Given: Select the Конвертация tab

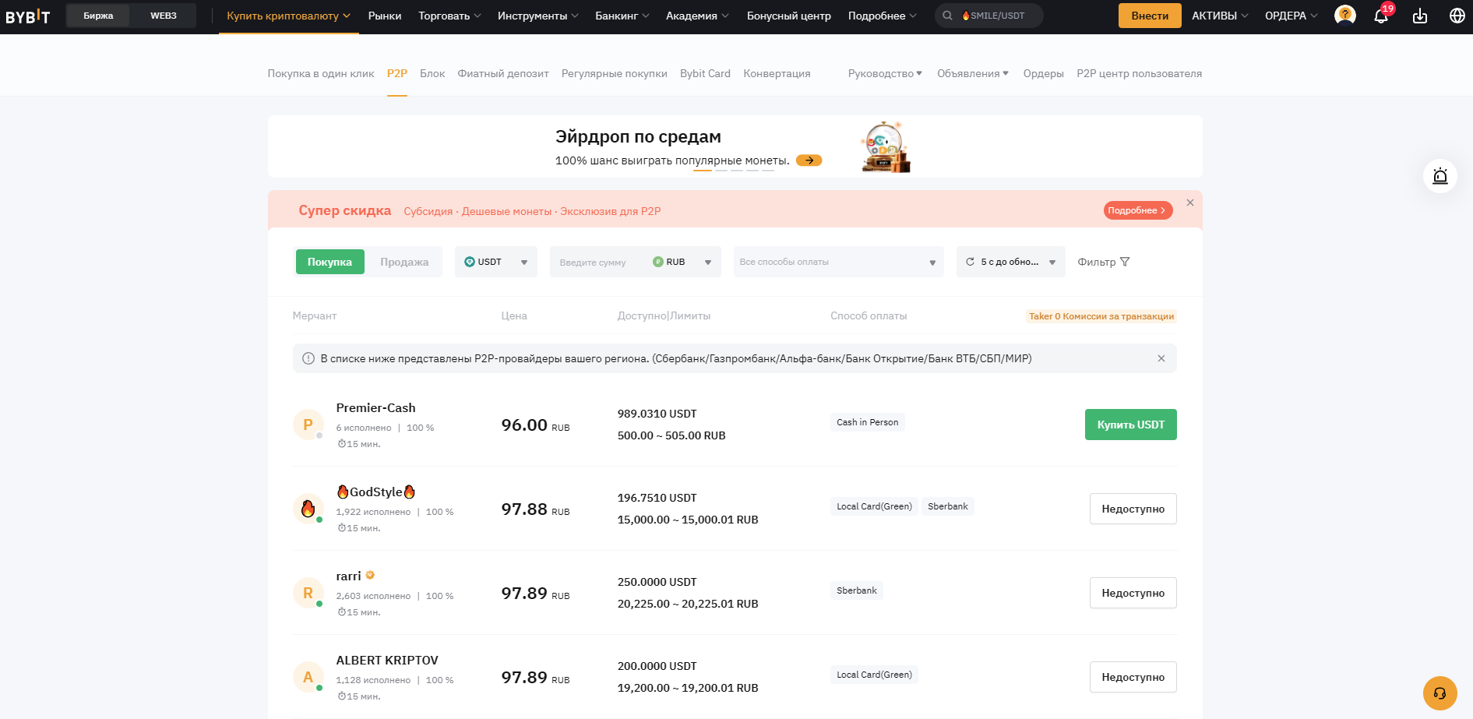Looking at the screenshot, I should coord(777,73).
